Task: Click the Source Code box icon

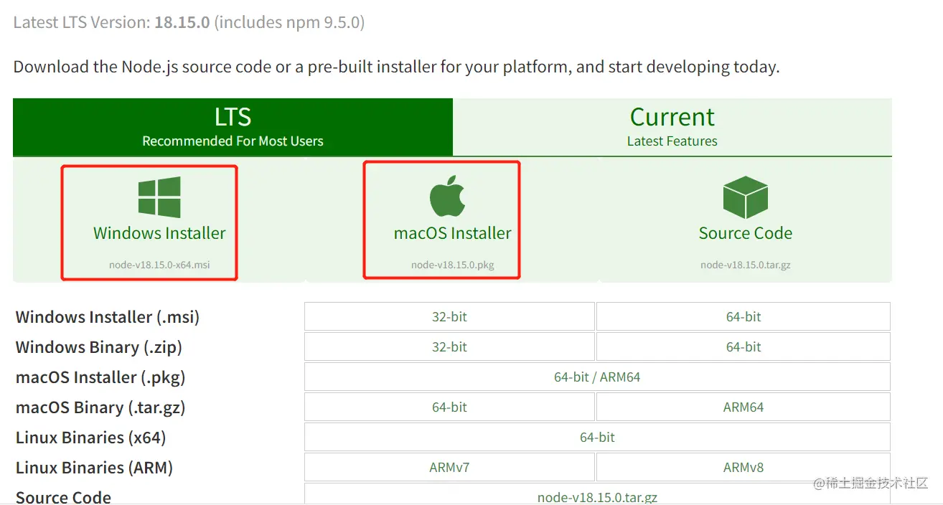Action: click(745, 197)
